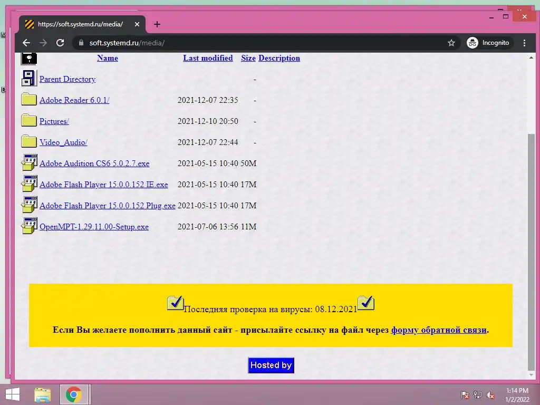
Task: Open File Explorer from the taskbar
Action: tap(42, 394)
